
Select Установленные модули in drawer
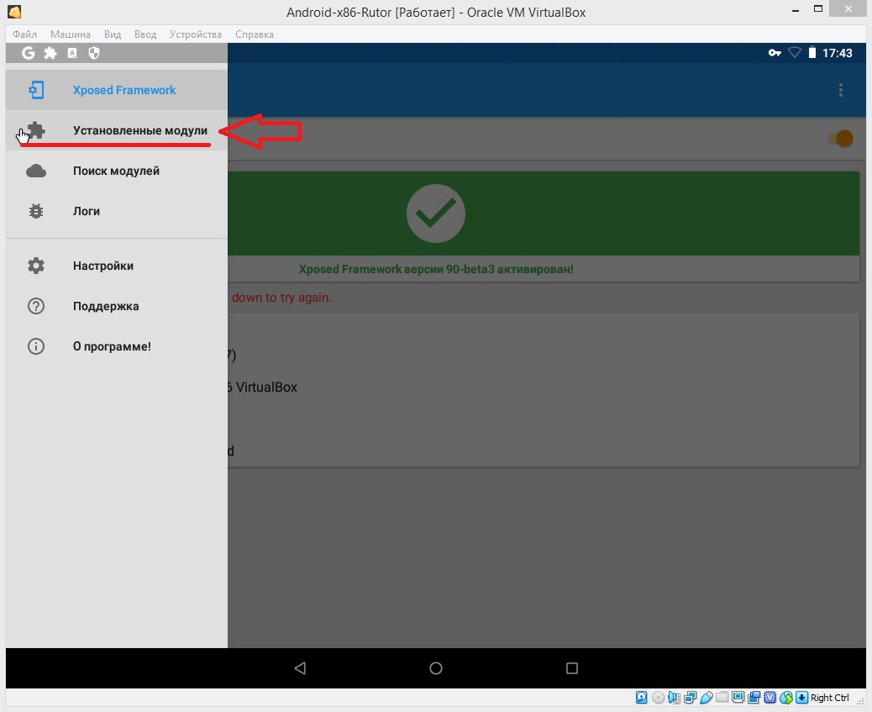click(x=139, y=131)
